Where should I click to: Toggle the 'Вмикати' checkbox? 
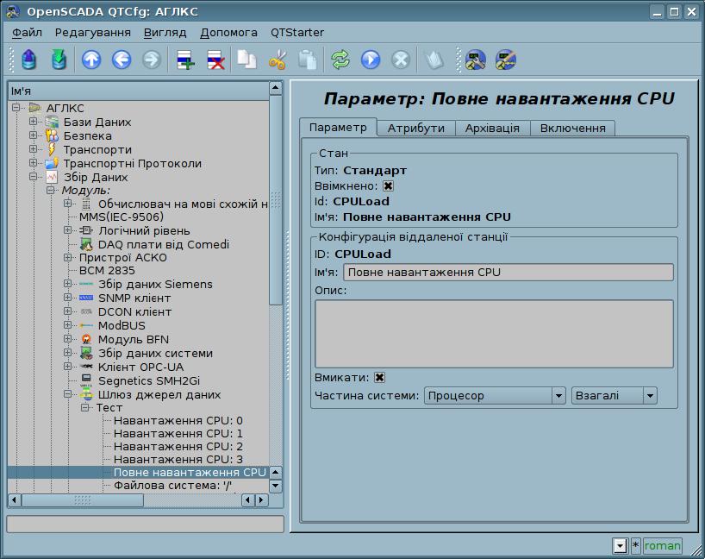379,377
